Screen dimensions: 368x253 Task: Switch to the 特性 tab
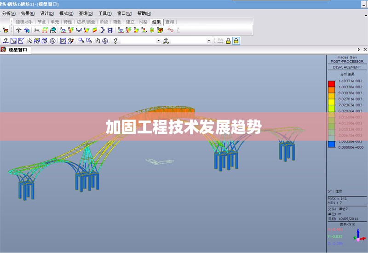(68, 22)
